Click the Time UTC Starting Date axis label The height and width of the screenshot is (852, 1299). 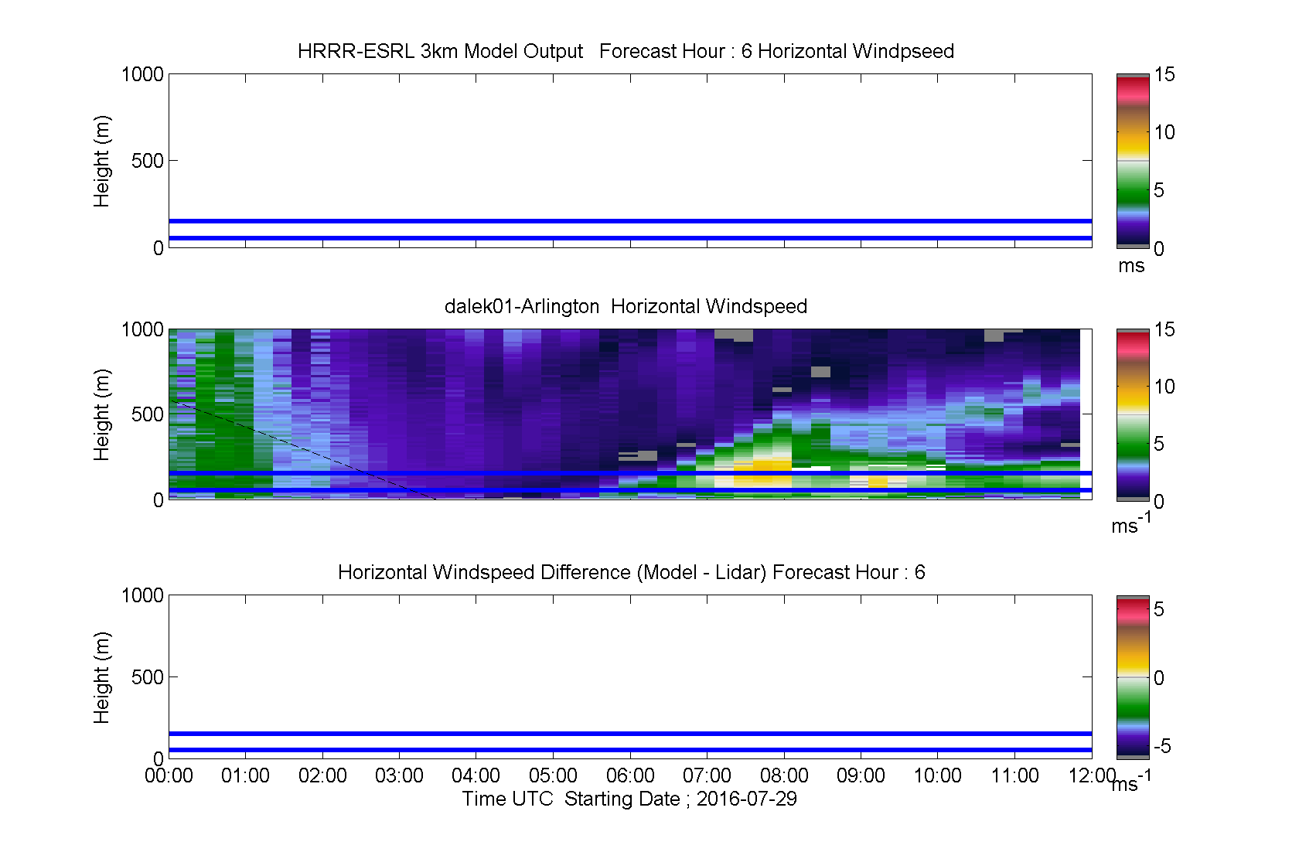pos(629,799)
